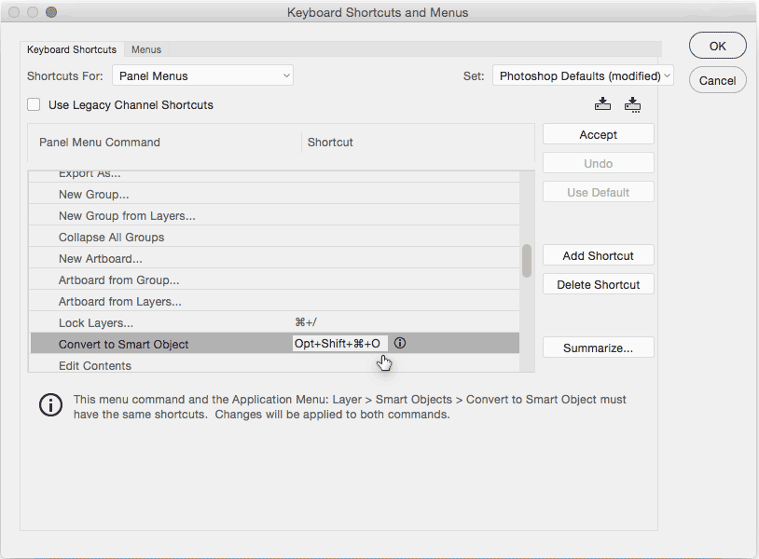Click the Panel Menu Command column header

pos(100,143)
